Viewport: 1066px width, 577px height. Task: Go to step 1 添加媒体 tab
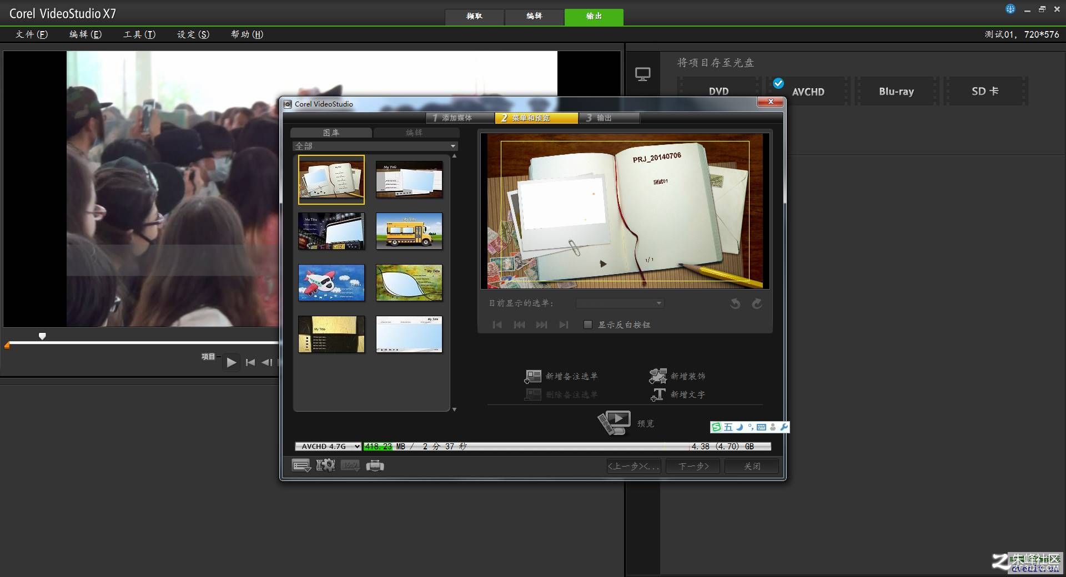point(460,118)
